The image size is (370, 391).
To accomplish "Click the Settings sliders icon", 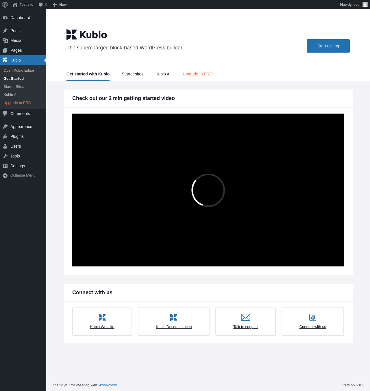I will click(x=5, y=166).
